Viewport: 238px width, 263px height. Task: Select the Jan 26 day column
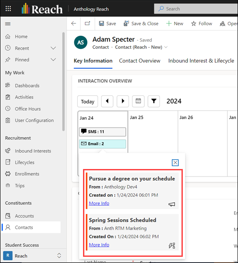186,117
